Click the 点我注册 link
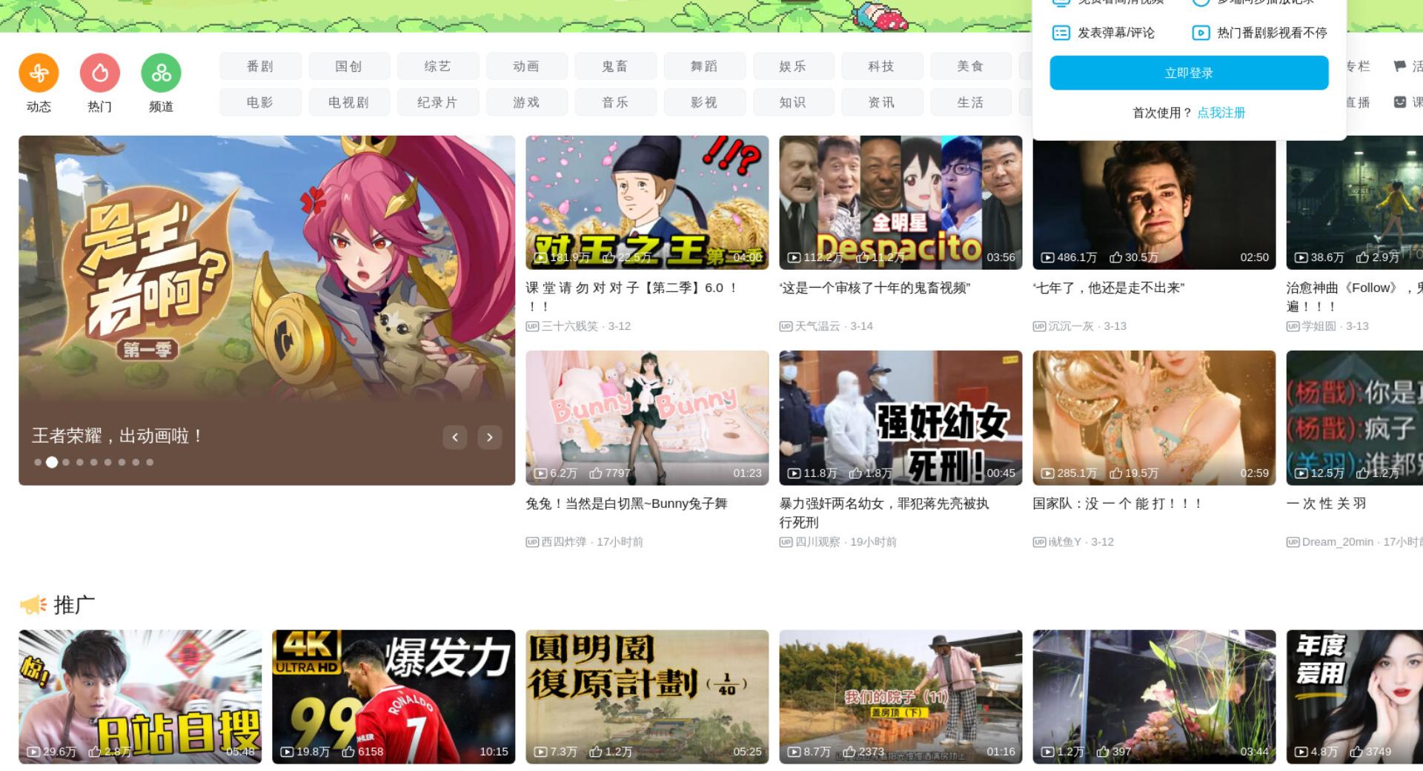The width and height of the screenshot is (1423, 771). [x=1221, y=113]
